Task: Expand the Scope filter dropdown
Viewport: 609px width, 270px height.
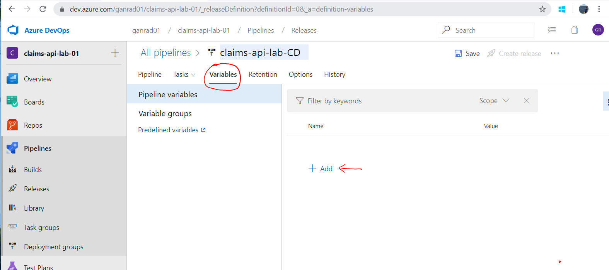Action: 494,101
